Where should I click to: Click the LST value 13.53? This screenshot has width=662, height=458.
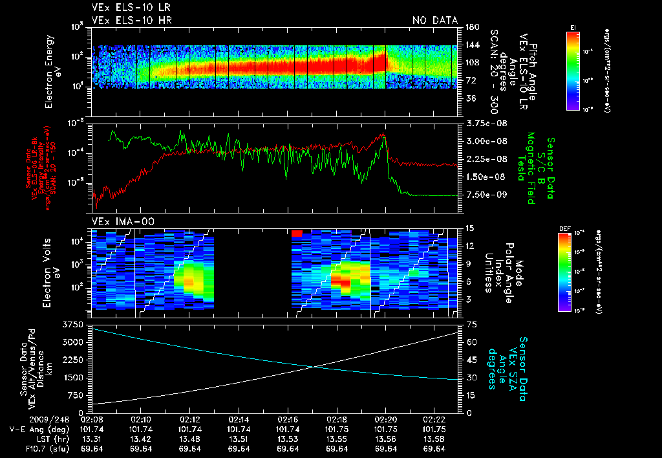coord(288,439)
